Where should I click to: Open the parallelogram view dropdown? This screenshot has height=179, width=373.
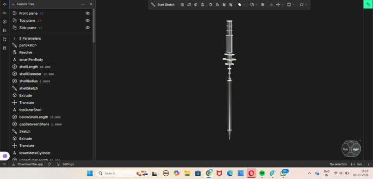point(306,5)
